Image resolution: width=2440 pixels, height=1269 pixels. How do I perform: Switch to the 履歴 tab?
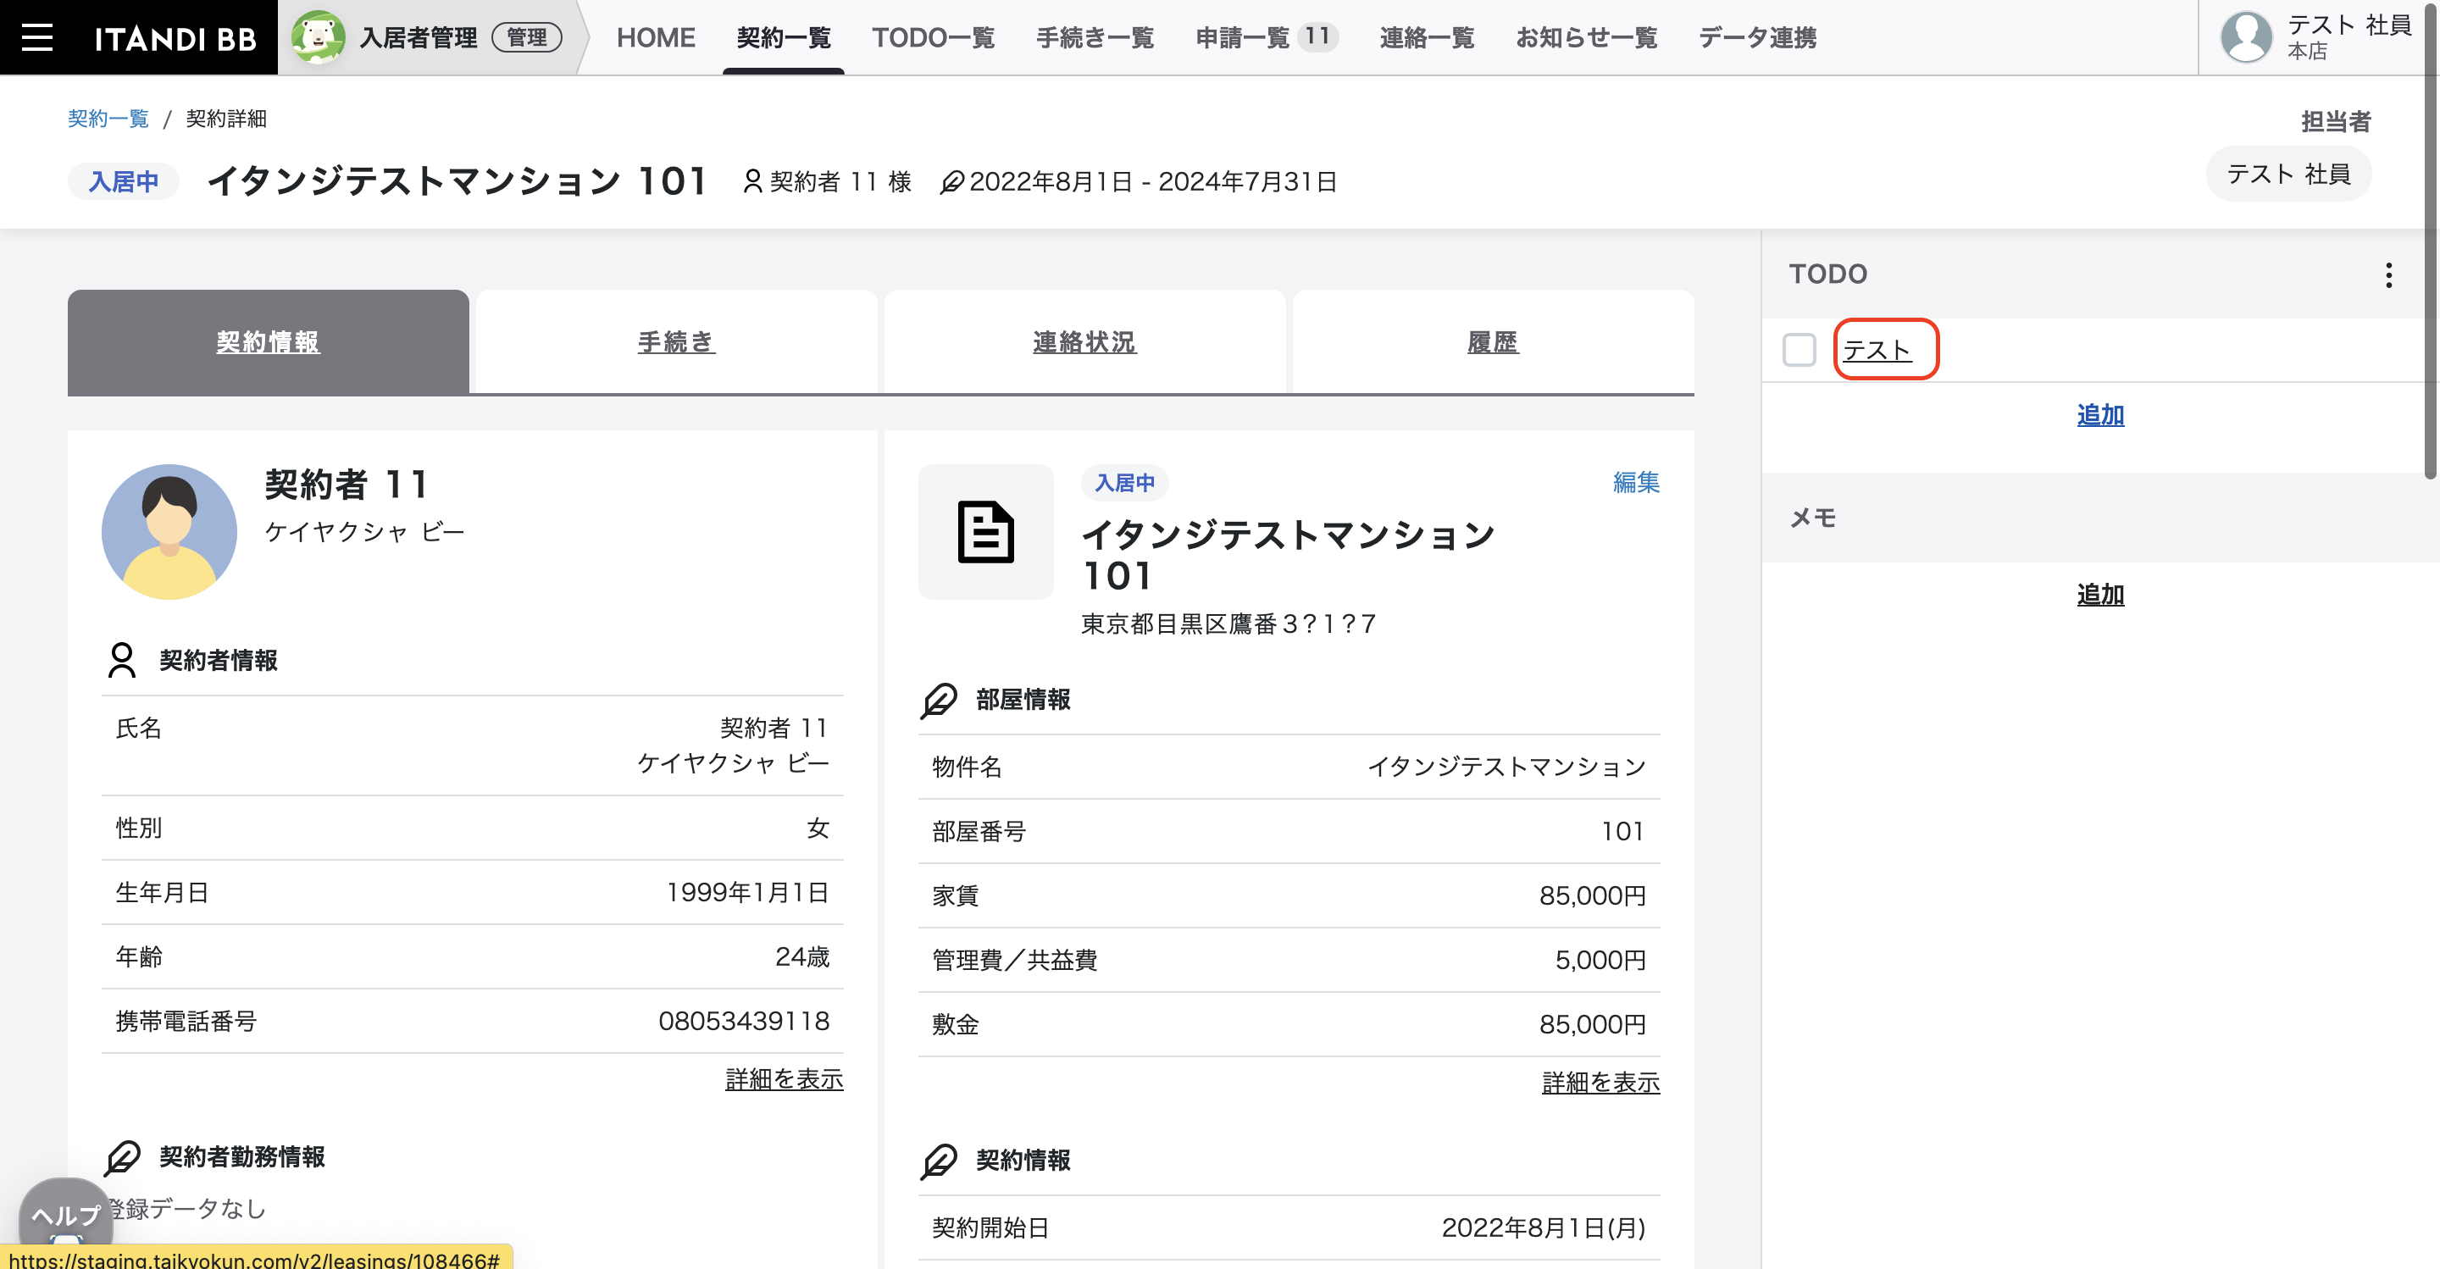pyautogui.click(x=1493, y=342)
